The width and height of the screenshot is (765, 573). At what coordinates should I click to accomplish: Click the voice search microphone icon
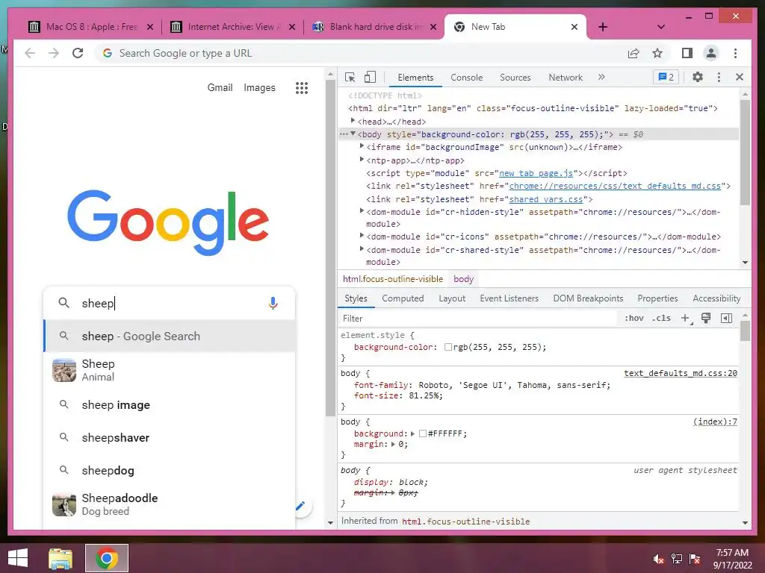coord(273,303)
